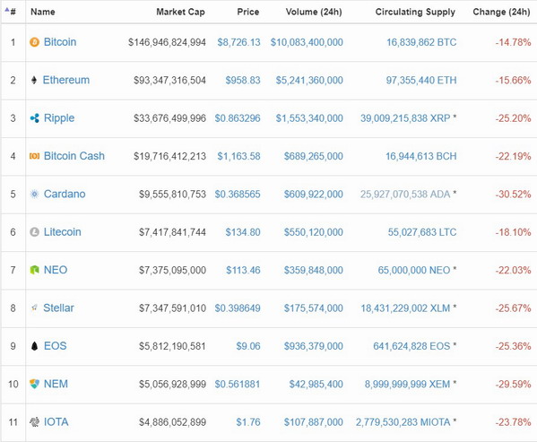Click supply 55,027,683 LTC
This screenshot has width=537, height=442.
pos(422,232)
